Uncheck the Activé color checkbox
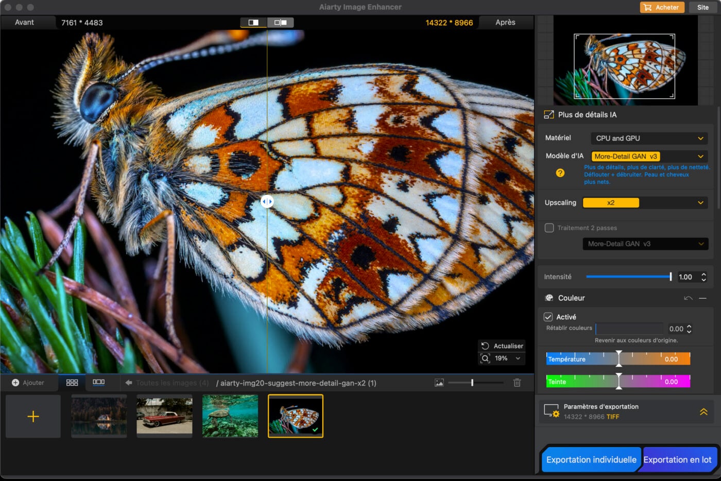Screen dimensions: 721x481 click(x=548, y=317)
